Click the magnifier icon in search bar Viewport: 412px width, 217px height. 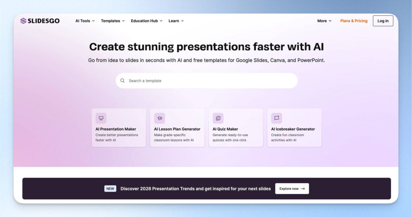pos(122,80)
